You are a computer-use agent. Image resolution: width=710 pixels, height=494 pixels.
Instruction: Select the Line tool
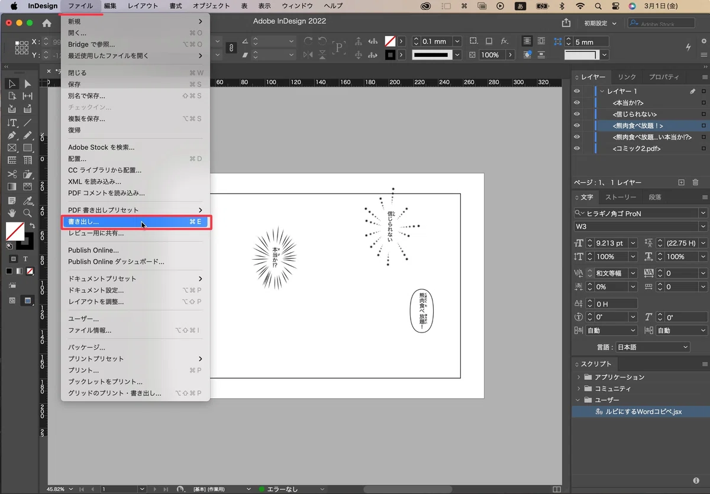pyautogui.click(x=27, y=122)
